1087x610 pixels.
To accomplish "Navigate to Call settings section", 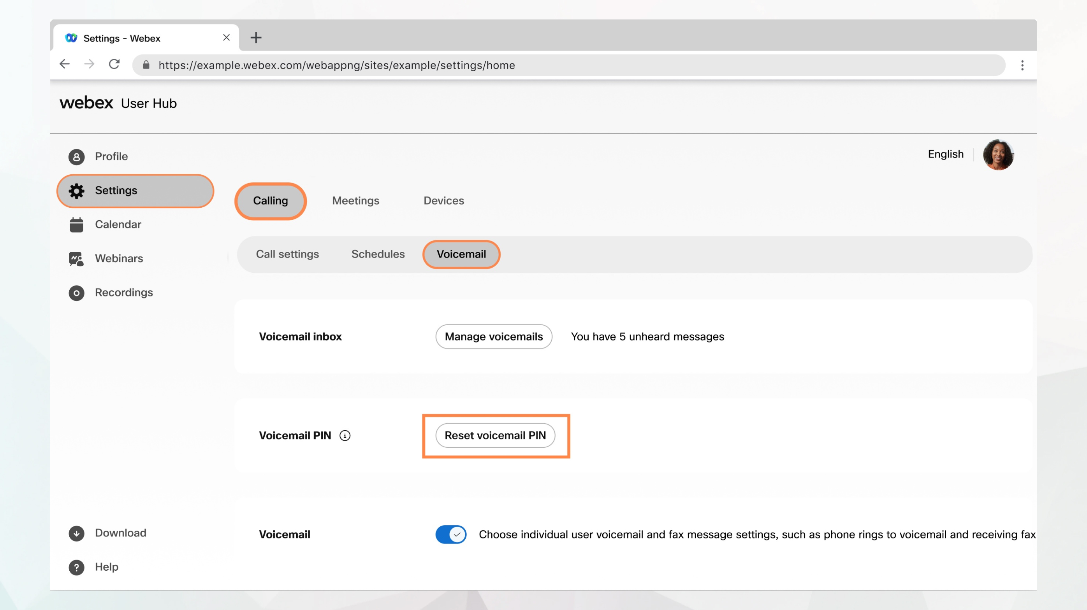I will pos(287,254).
